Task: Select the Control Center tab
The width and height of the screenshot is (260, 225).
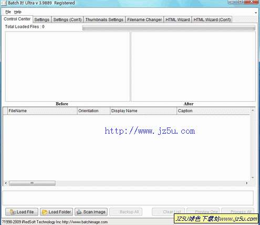Action: 17,19
